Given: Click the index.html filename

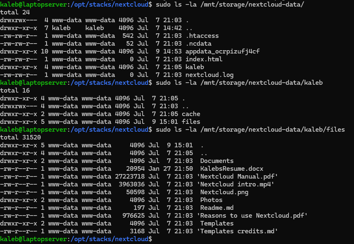Looking at the screenshot, I should pyautogui.click(x=204, y=59).
